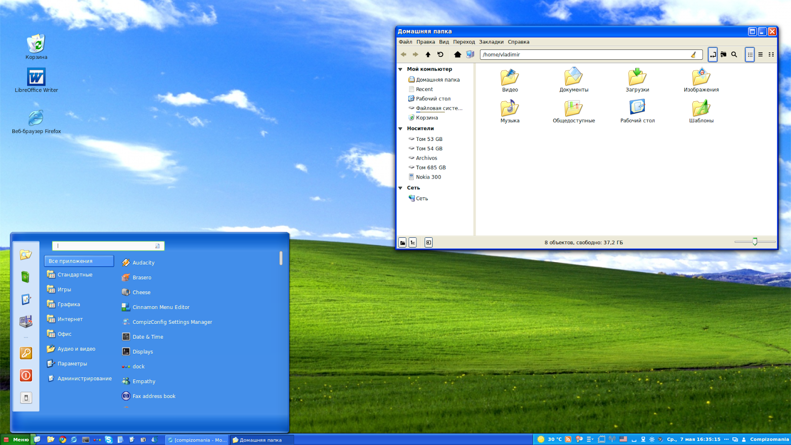The height and width of the screenshot is (445, 791).
Task: Switch to compact view mode
Action: (x=771, y=54)
